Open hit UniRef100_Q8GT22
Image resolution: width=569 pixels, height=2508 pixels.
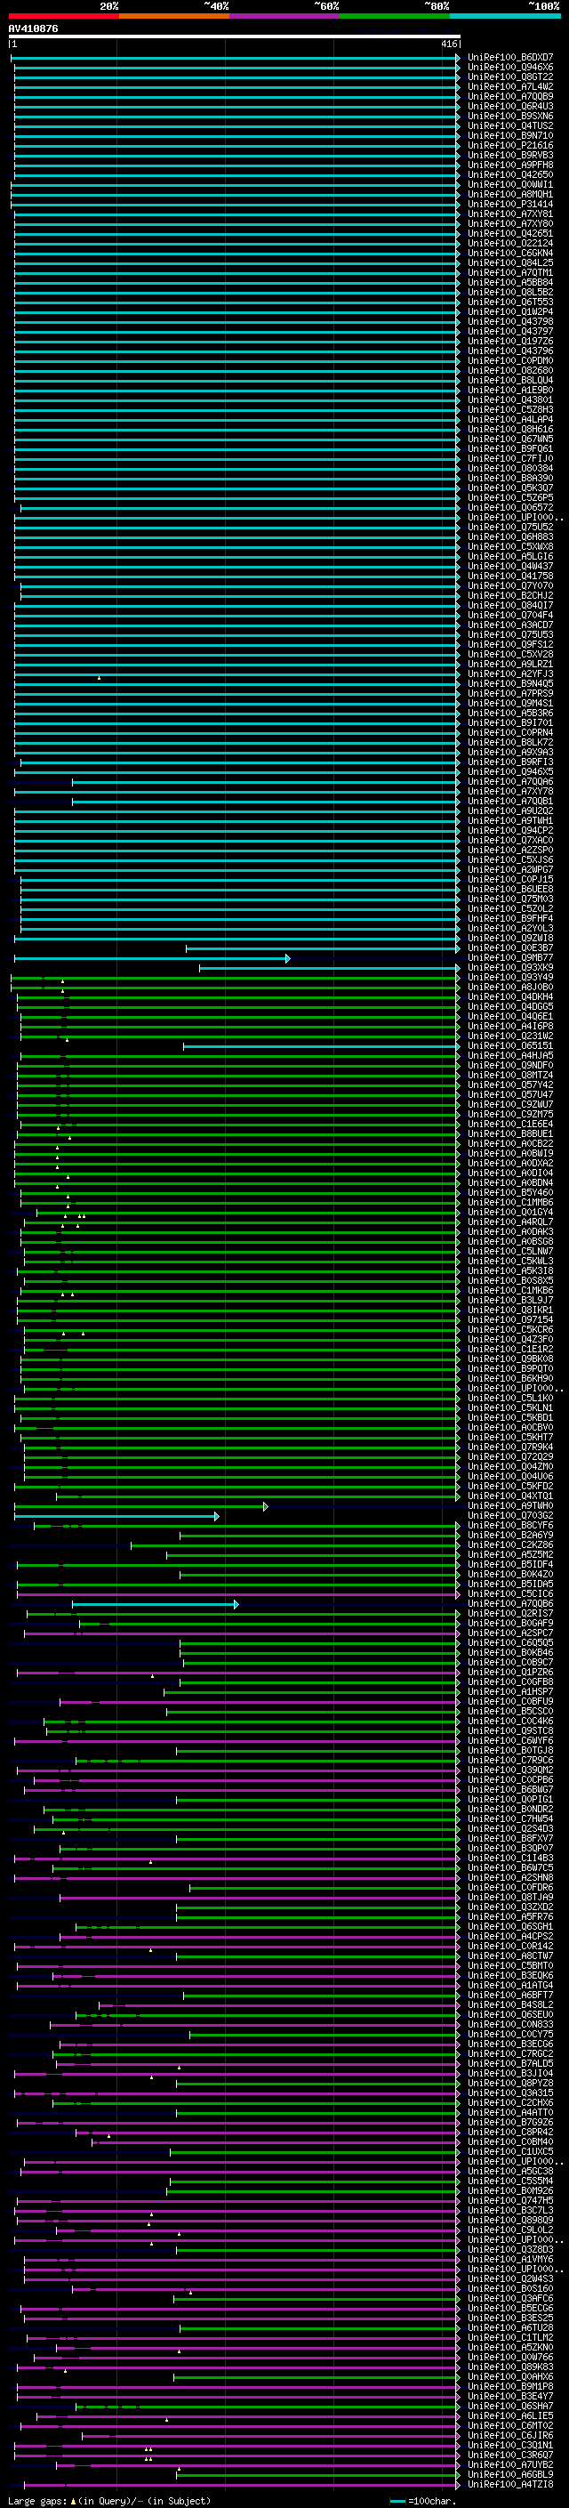[510, 77]
